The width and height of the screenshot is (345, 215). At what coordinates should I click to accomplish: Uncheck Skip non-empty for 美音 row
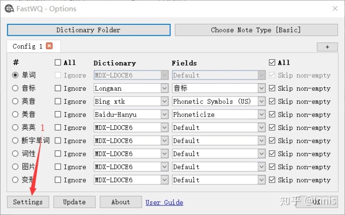click(272, 114)
